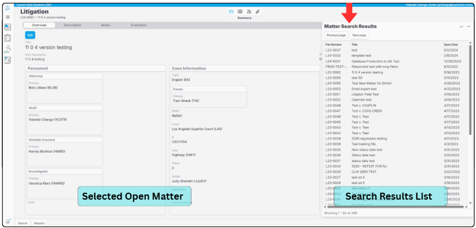Open the ID card view icon

point(240,12)
